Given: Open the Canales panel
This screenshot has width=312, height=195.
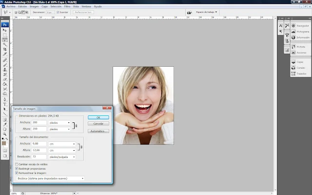Looking at the screenshot, I should [300, 68].
